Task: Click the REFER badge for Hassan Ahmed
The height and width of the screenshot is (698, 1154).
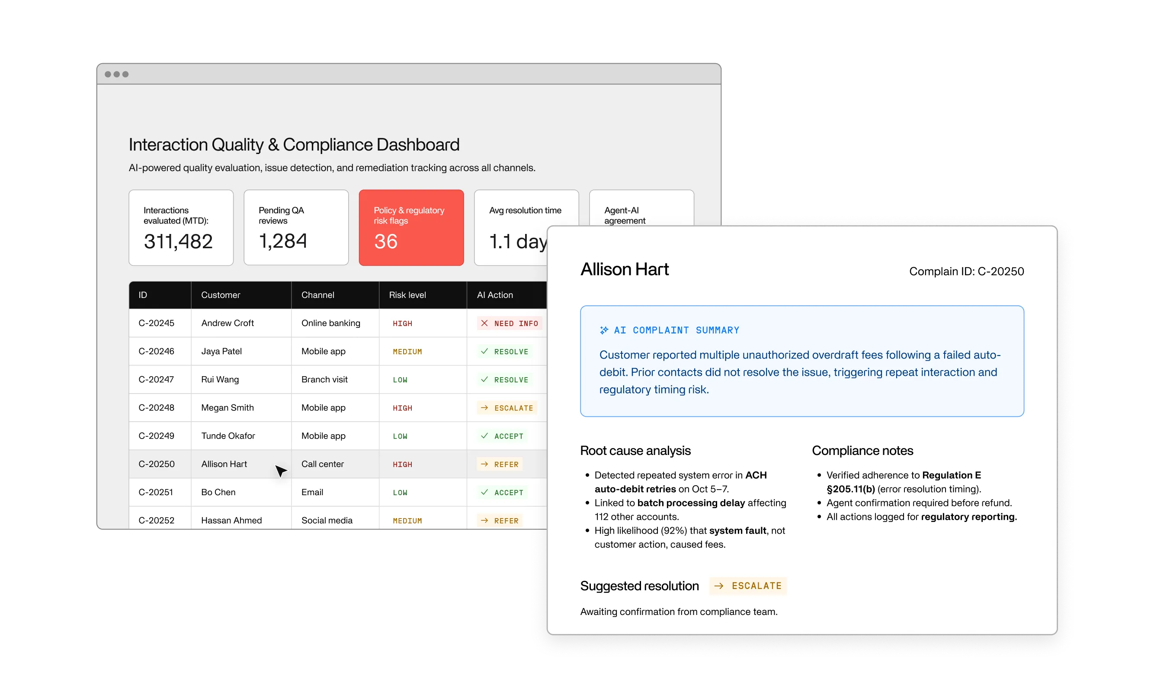Action: pyautogui.click(x=499, y=520)
